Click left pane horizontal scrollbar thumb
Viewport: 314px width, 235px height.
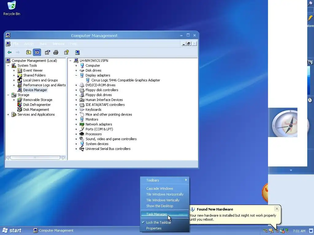pyautogui.click(x=35, y=158)
